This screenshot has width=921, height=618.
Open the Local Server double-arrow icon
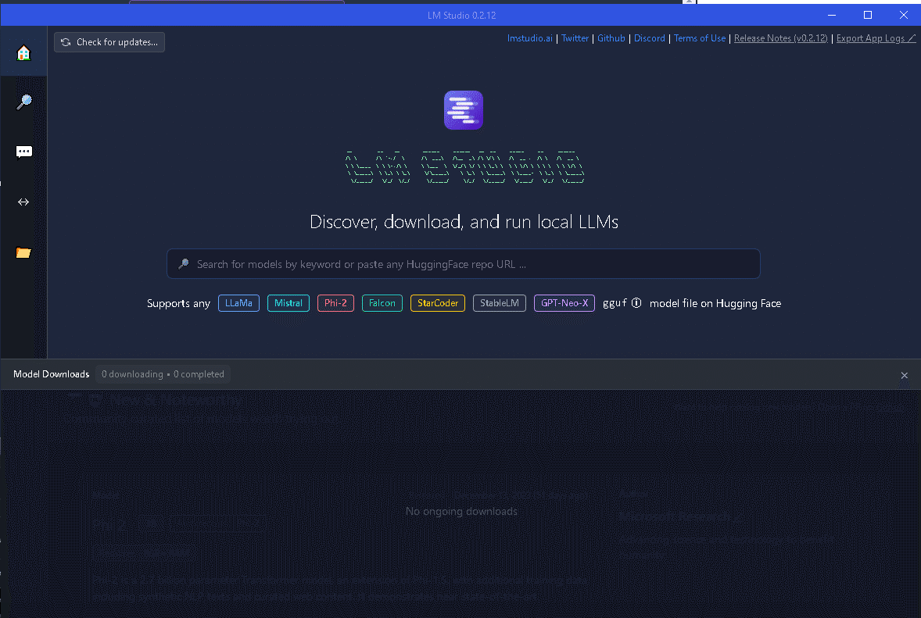click(x=23, y=202)
